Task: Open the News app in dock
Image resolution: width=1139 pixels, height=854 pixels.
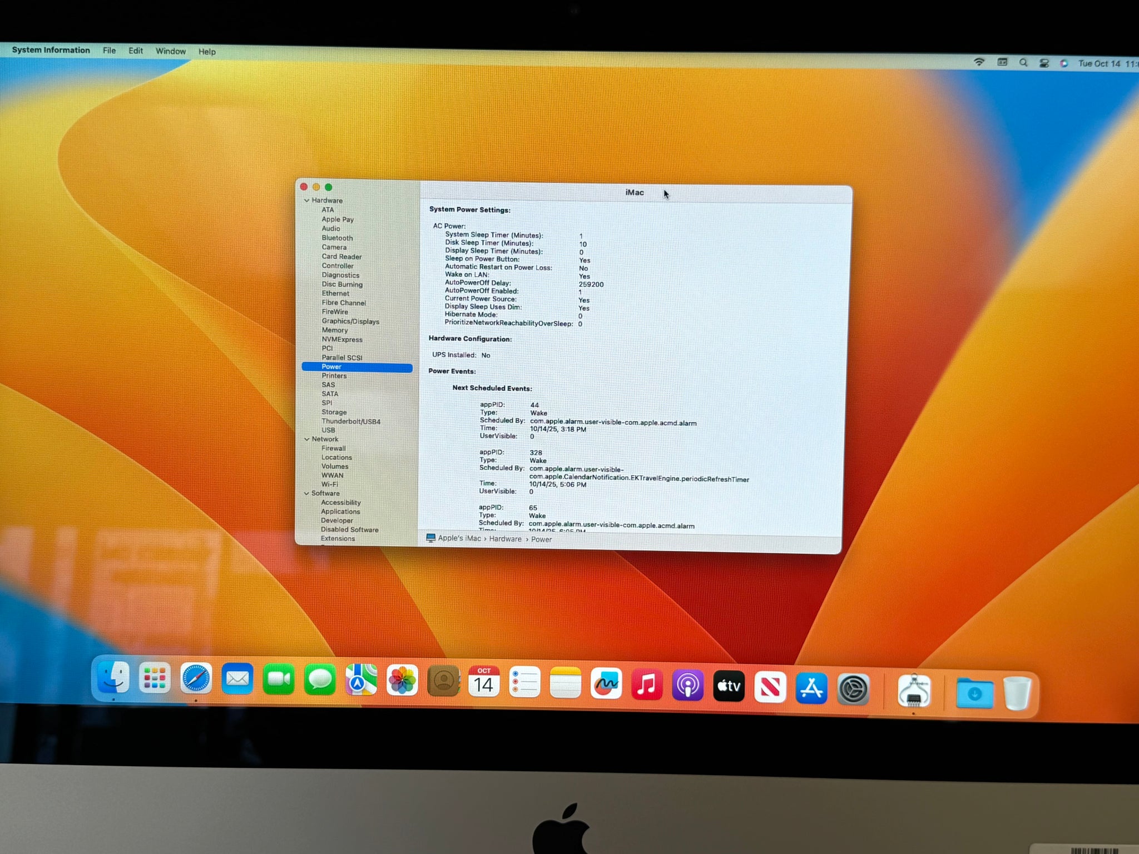Action: (x=770, y=687)
